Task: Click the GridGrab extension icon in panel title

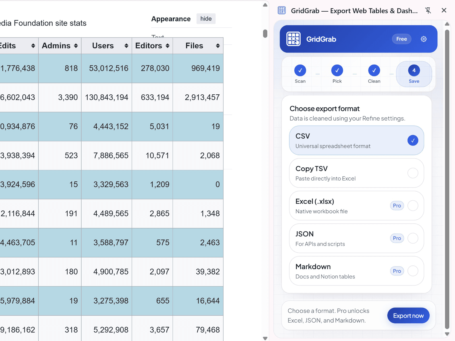Action: point(282,11)
